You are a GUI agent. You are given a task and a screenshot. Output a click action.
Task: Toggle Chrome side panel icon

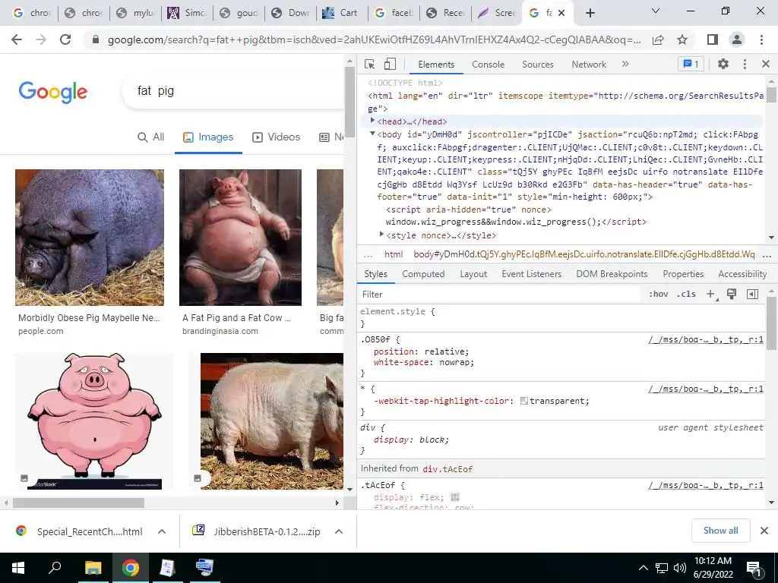click(x=713, y=39)
